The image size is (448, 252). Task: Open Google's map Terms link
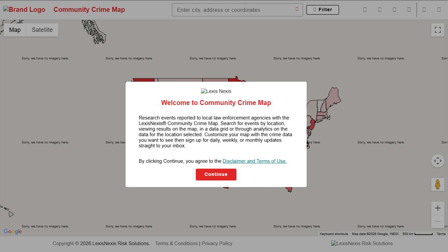point(441,234)
